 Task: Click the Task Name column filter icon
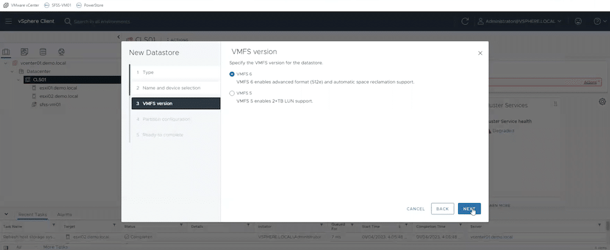click(x=54, y=225)
